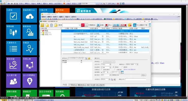Select the 200 筆 data count radio
The height and width of the screenshot is (101, 188).
[x=102, y=72]
